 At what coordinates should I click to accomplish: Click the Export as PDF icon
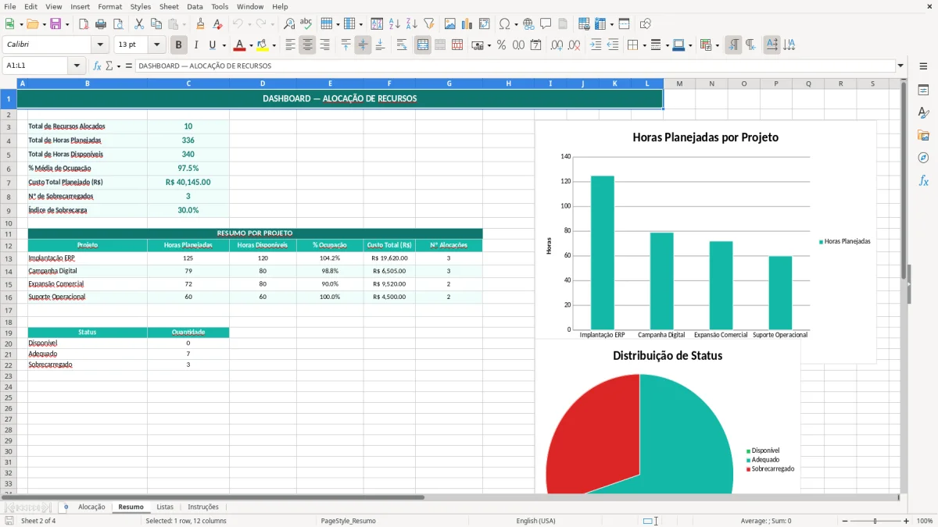point(84,24)
